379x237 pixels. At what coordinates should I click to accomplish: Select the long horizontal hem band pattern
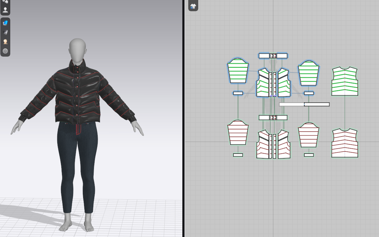[x=304, y=105]
